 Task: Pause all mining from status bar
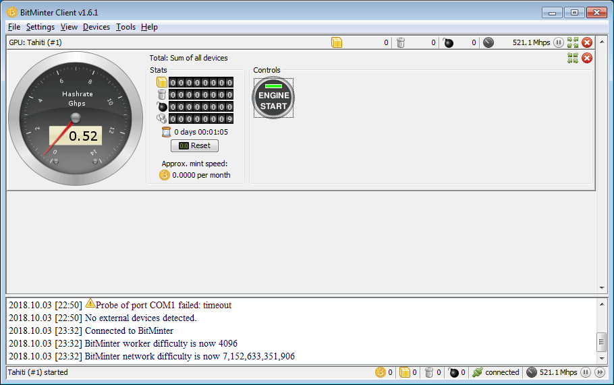[586, 372]
